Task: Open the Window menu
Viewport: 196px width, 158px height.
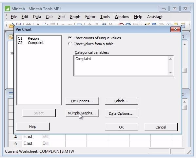Action: click(122, 17)
